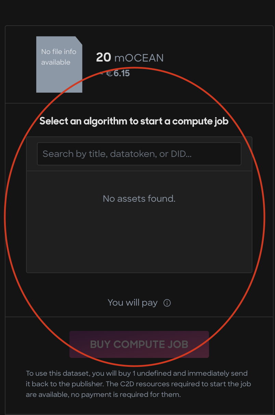Click the You will pay label
Viewport: 275px width, 415px height.
(133, 303)
